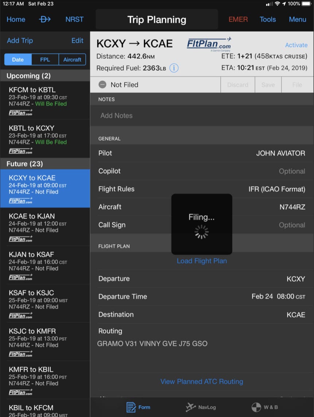Tap FltPlan logo under KSAF to KSJC trip
The image size is (314, 417).
pyautogui.click(x=20, y=316)
